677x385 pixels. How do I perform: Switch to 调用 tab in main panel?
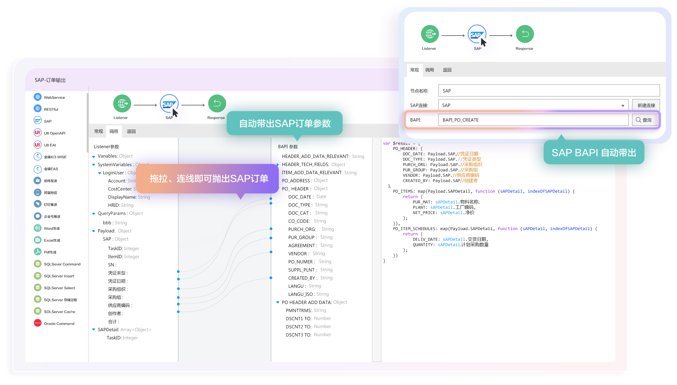114,132
